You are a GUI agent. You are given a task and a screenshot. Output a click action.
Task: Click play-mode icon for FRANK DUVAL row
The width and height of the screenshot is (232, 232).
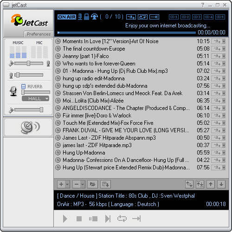[x=217, y=130]
